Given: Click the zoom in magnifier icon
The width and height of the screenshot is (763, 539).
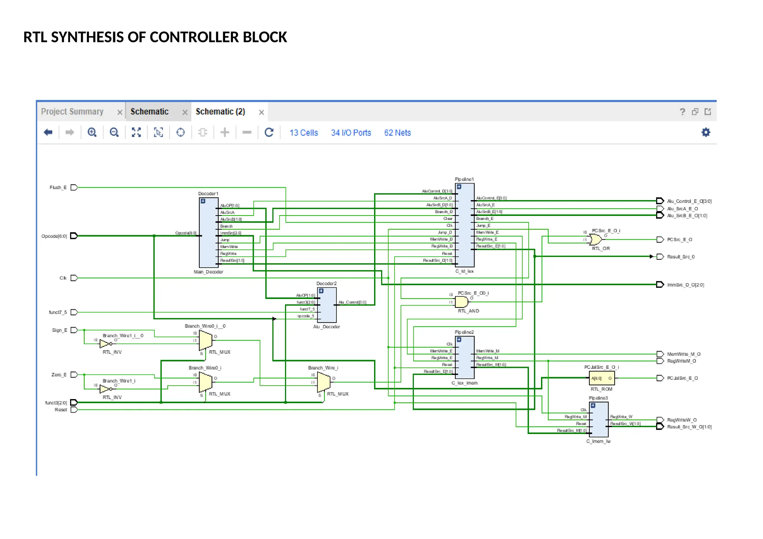Looking at the screenshot, I should (x=92, y=132).
